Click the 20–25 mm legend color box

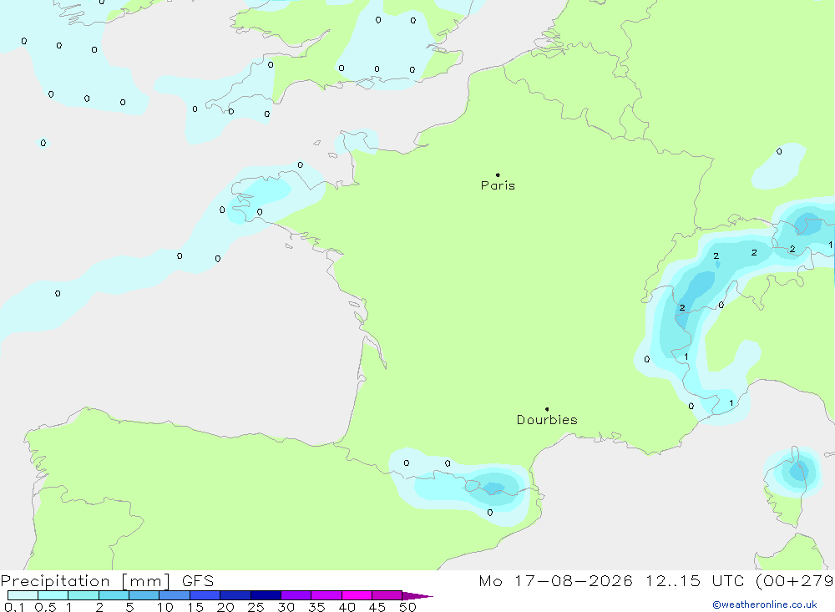point(235,595)
